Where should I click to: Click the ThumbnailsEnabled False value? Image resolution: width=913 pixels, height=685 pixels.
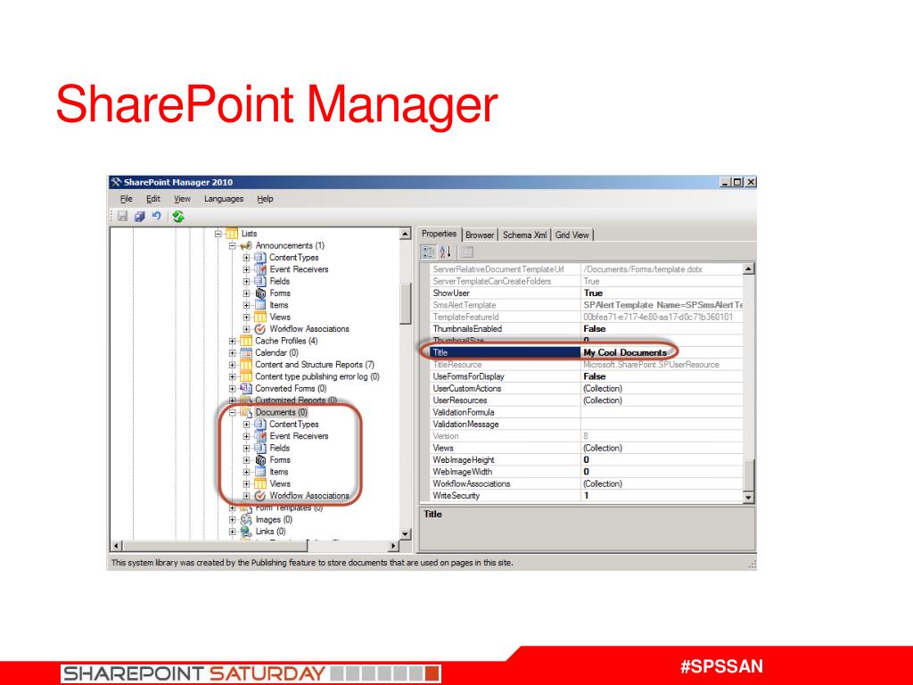tap(595, 329)
